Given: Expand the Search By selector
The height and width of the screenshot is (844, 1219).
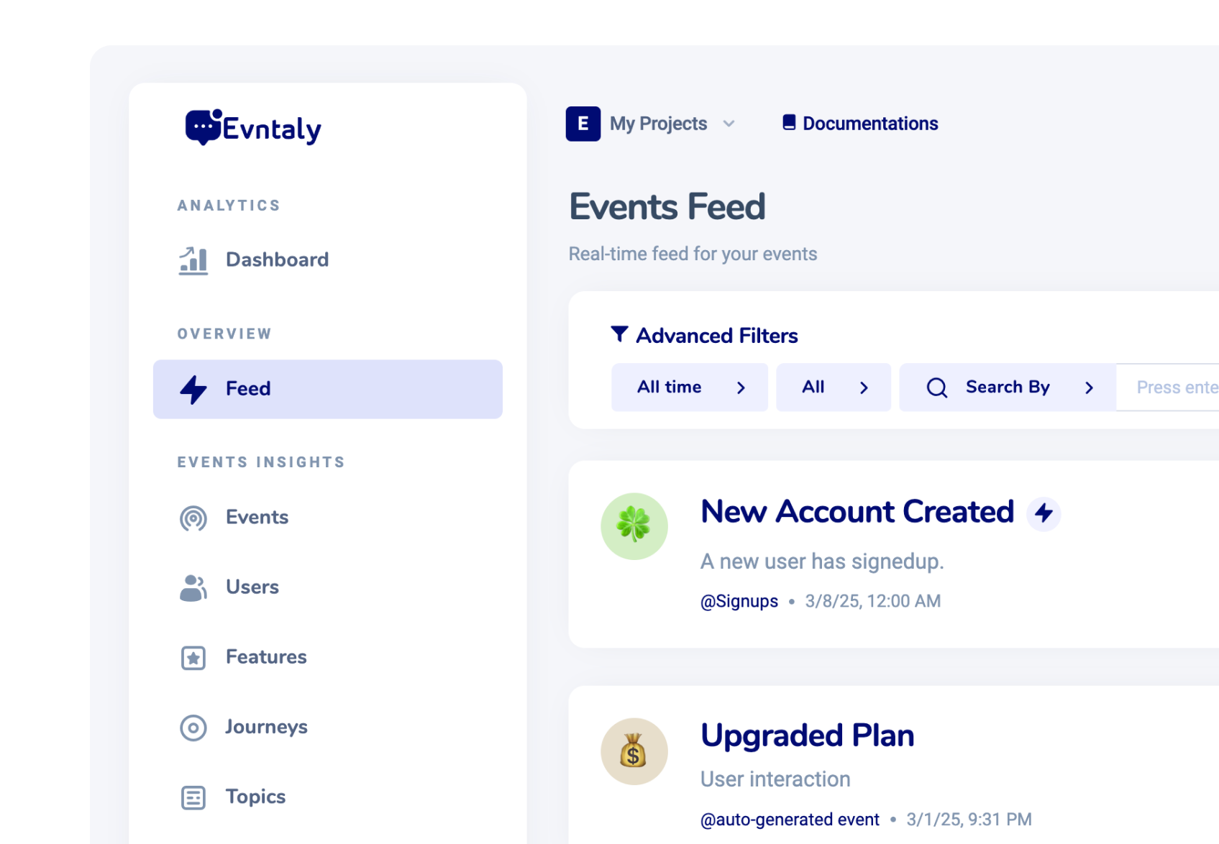Looking at the screenshot, I should 1008,387.
